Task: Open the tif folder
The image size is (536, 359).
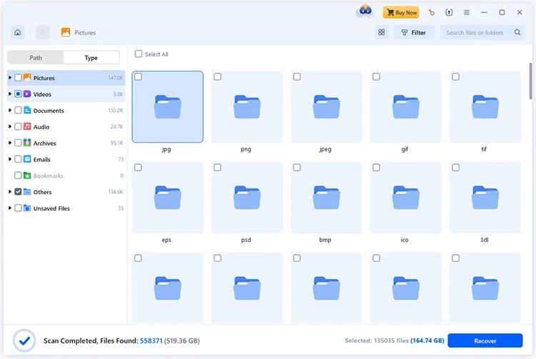Action: click(x=485, y=107)
